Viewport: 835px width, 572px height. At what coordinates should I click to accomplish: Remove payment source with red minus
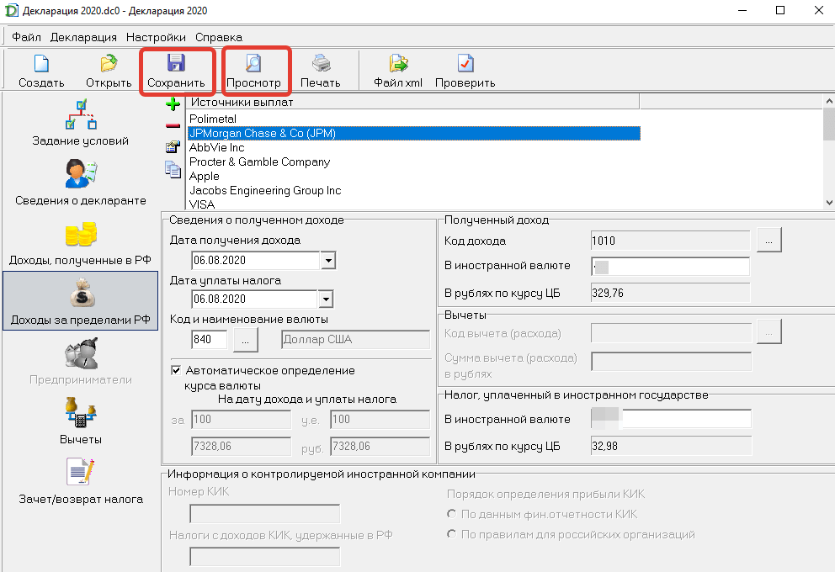[x=173, y=126]
